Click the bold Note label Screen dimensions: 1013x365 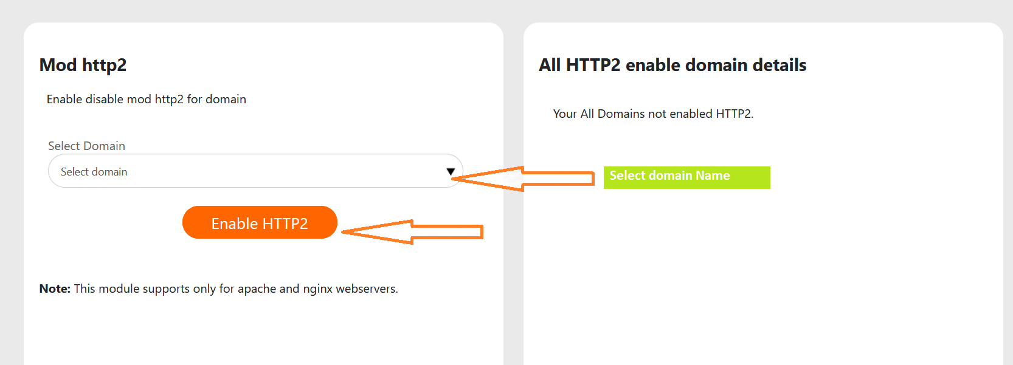(54, 288)
